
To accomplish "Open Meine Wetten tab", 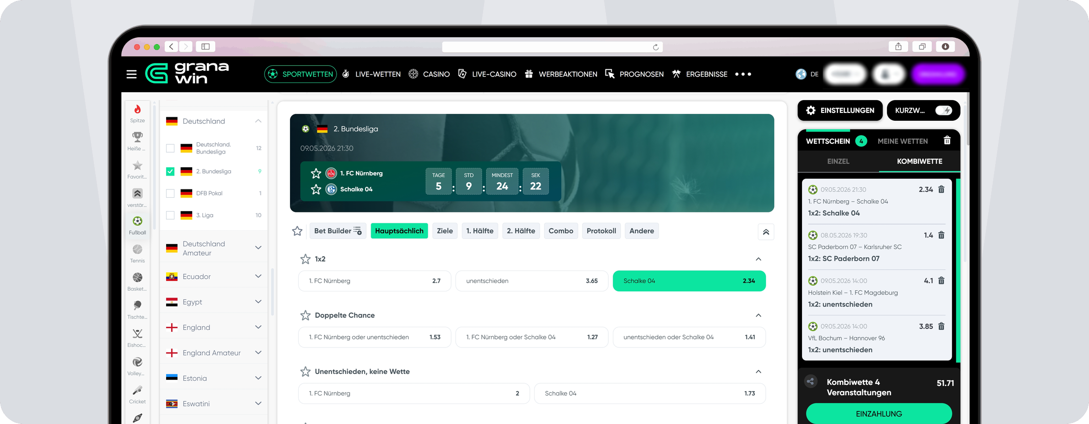I will [x=903, y=141].
